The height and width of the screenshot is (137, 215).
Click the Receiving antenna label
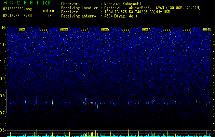tap(79, 16)
